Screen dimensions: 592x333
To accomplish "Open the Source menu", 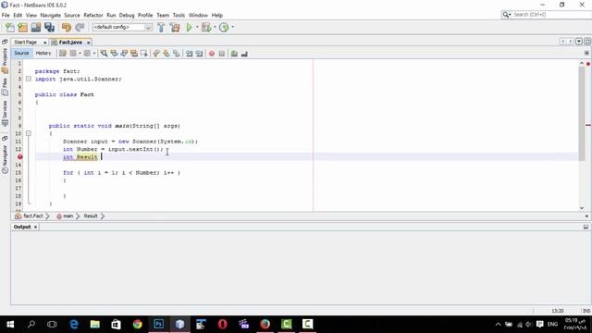I will point(72,15).
